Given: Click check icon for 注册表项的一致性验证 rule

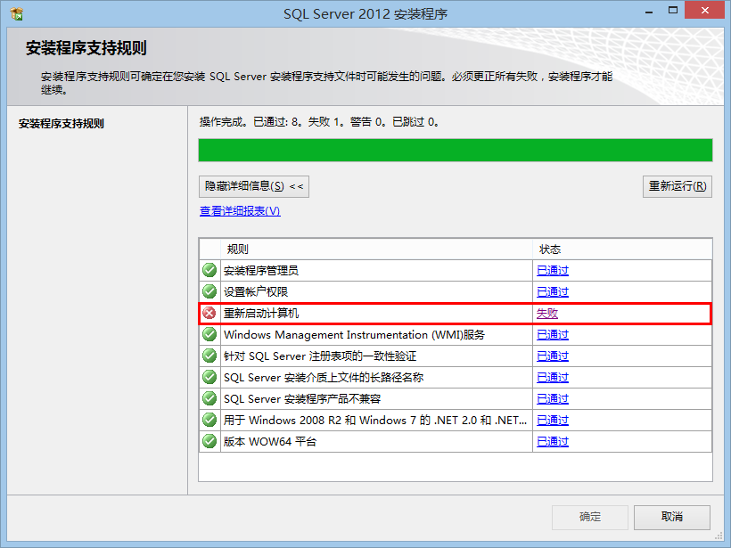Looking at the screenshot, I should coord(209,356).
